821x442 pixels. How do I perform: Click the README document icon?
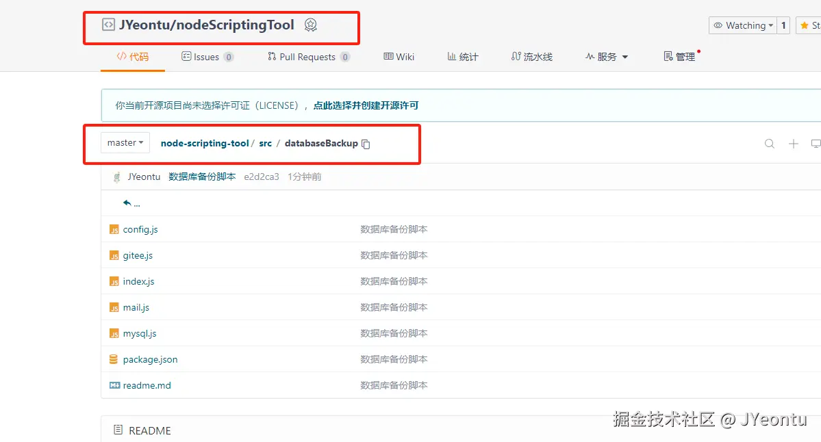[118, 430]
